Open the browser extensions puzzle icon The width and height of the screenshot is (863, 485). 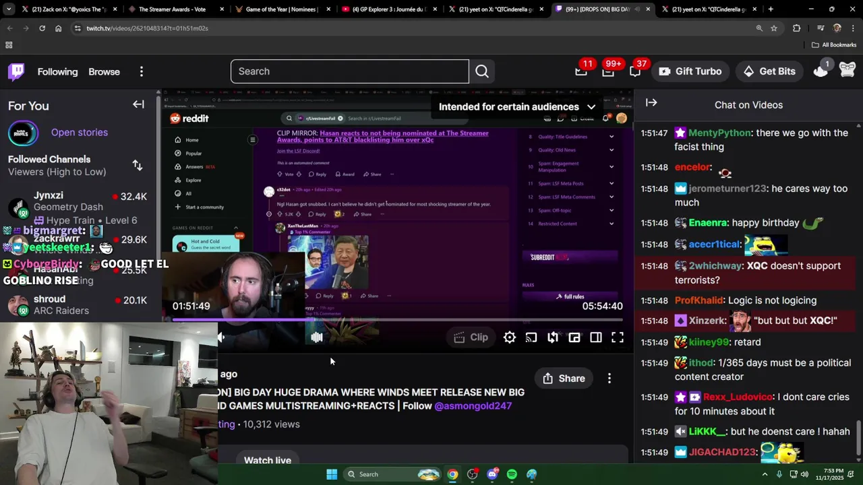tap(797, 28)
